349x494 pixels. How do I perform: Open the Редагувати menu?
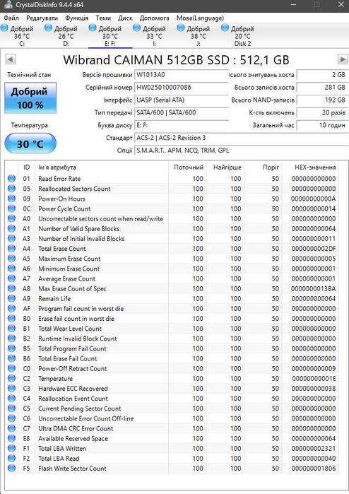(42, 18)
